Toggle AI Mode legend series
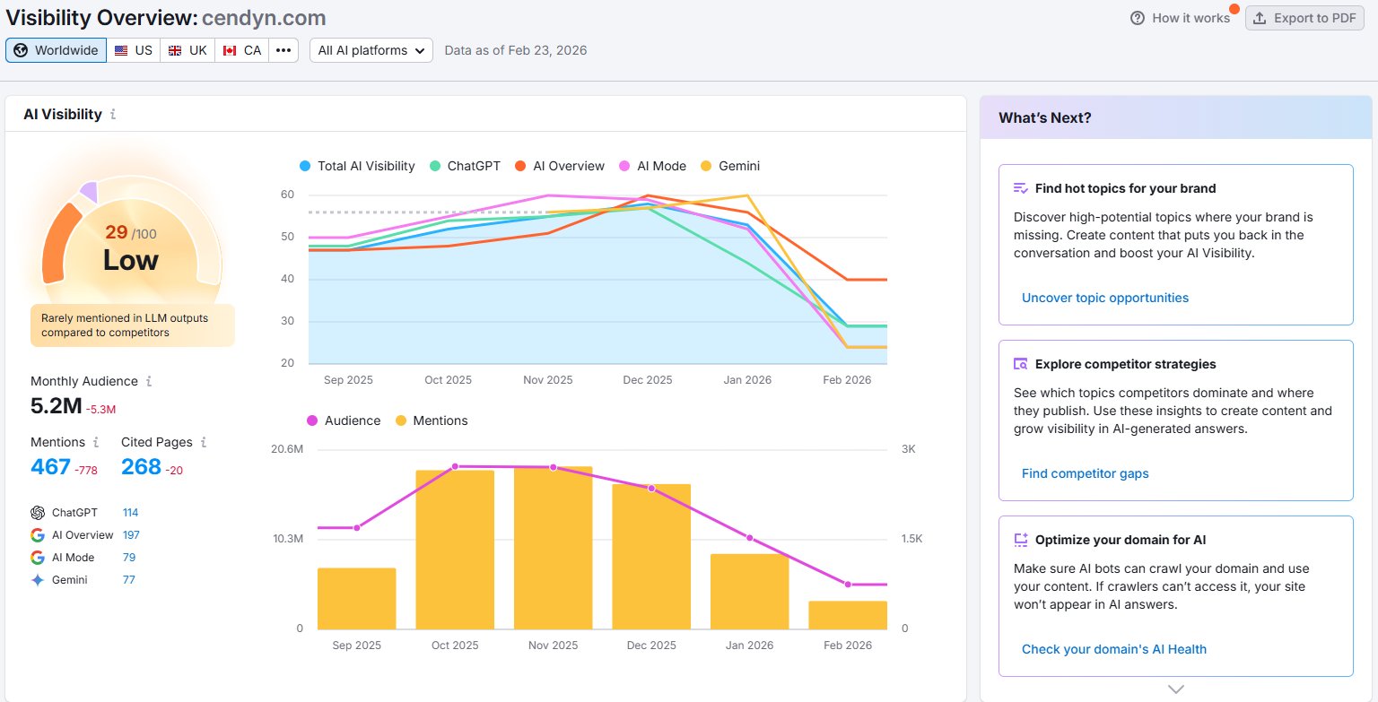1378x702 pixels. (652, 166)
